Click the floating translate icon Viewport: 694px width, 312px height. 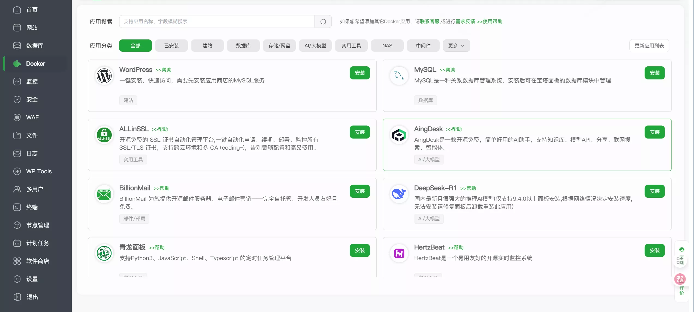click(x=680, y=279)
